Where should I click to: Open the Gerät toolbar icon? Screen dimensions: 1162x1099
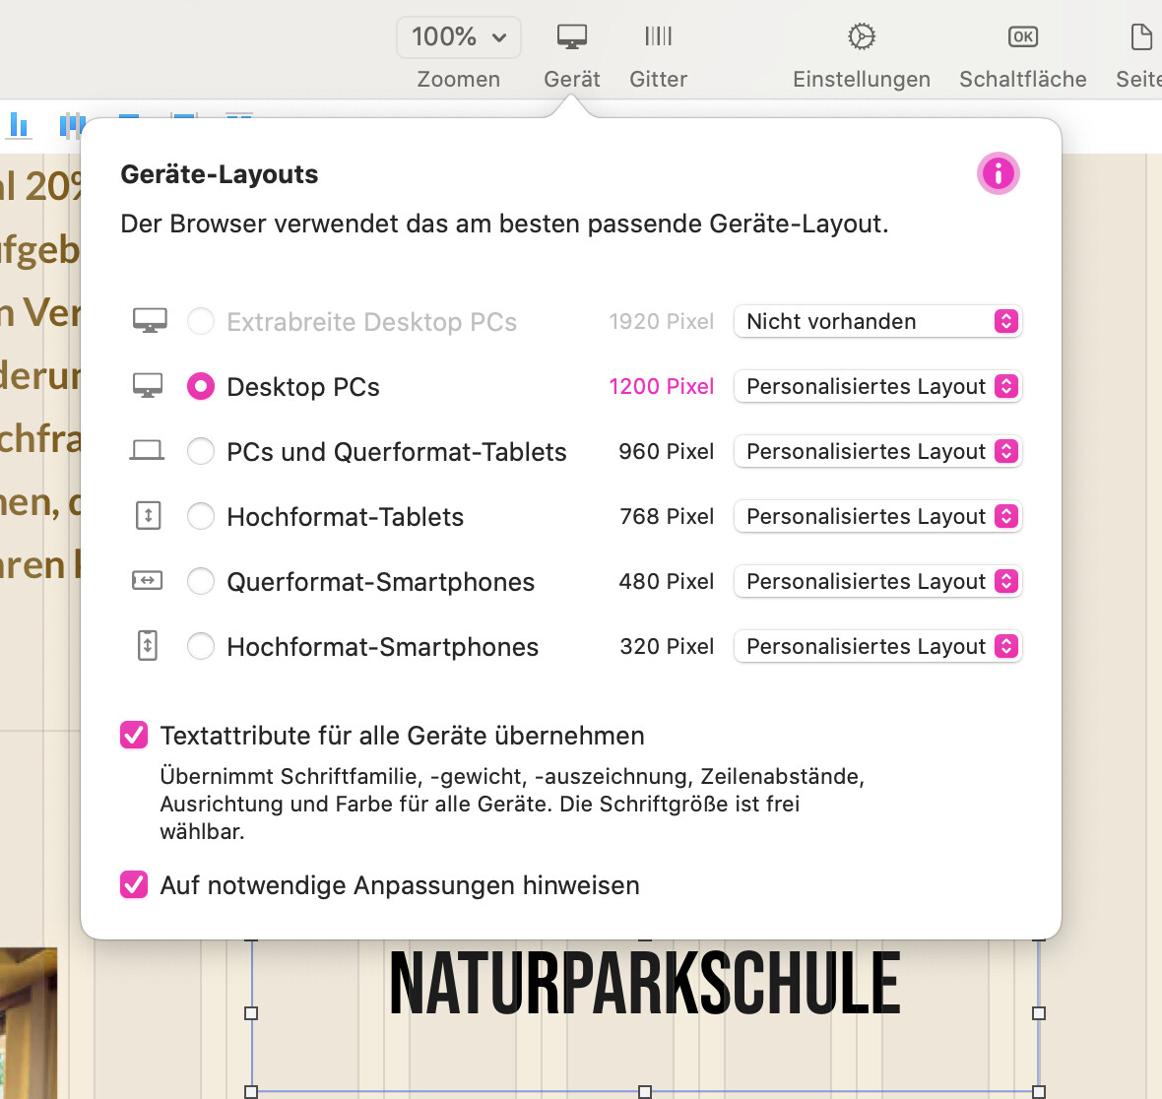pos(571,37)
